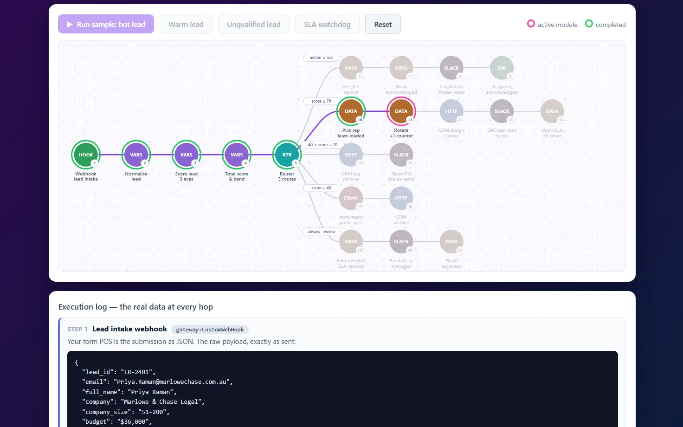Select the VARS Normalise lead node
The image size is (683, 427).
(136, 155)
